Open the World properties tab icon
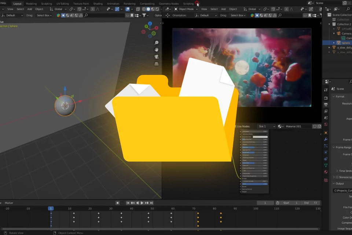Viewport: 352px width, 235px height. coord(326,124)
